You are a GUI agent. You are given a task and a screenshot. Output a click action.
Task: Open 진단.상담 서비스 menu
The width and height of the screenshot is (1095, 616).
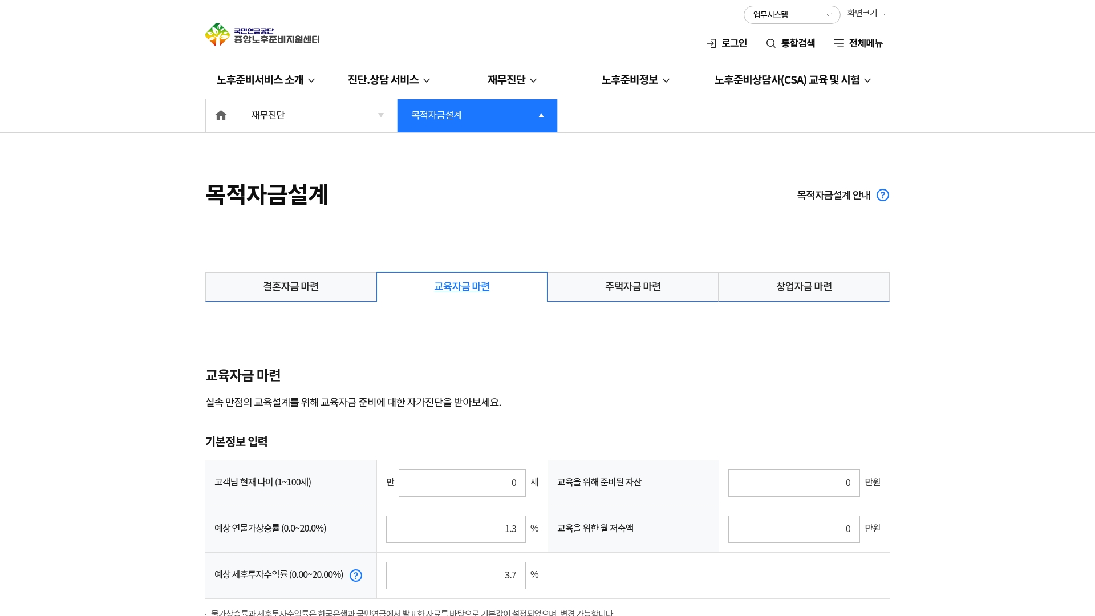388,80
